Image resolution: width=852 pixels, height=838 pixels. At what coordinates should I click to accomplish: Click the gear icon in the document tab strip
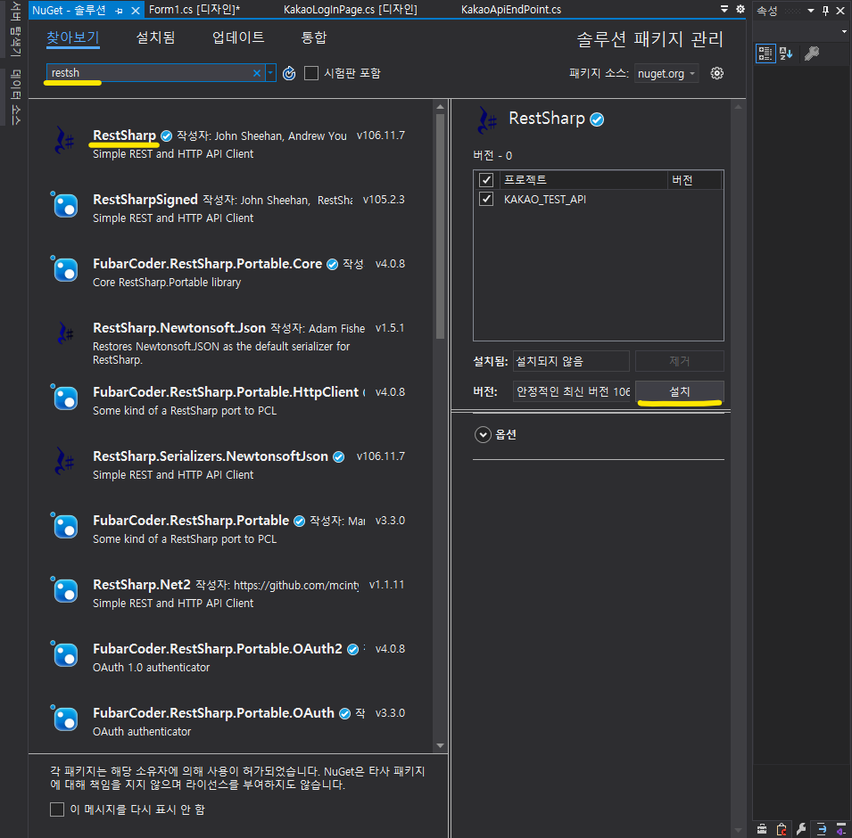(x=740, y=9)
